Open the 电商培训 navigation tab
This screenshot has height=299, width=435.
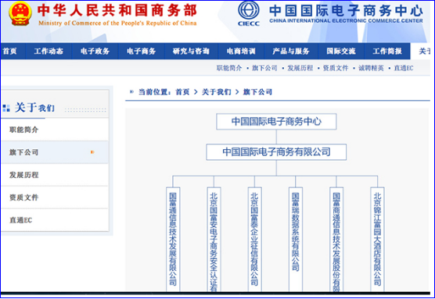coord(241,52)
